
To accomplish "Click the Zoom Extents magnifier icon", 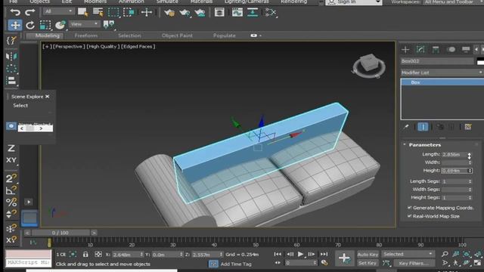I will tap(445, 254).
